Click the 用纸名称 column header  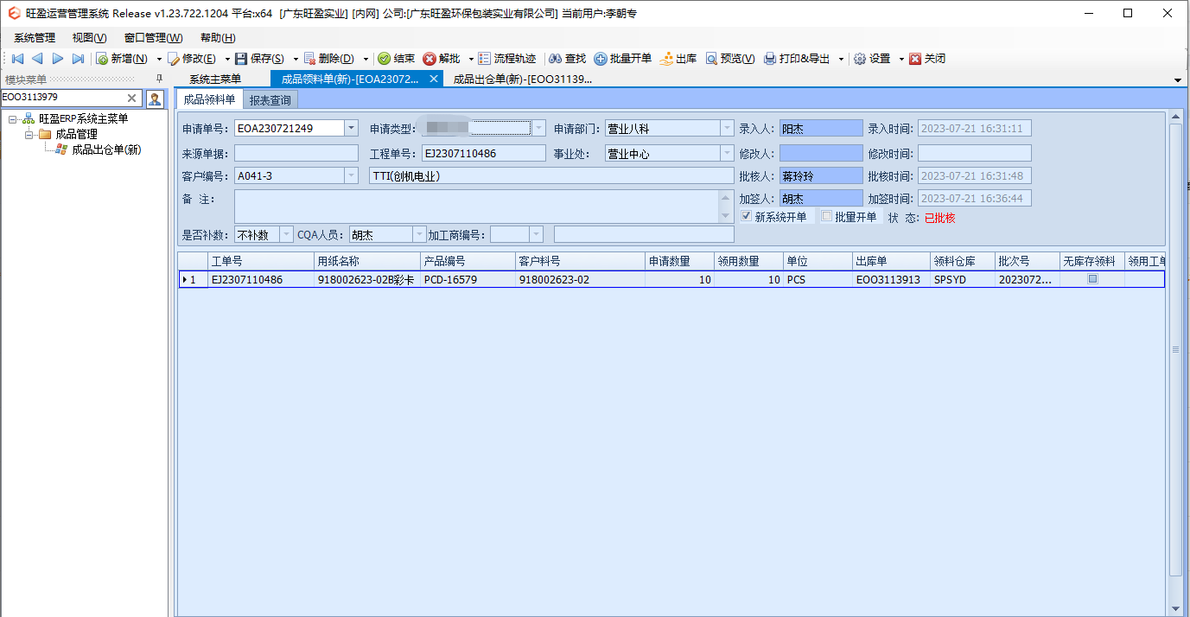coord(367,261)
